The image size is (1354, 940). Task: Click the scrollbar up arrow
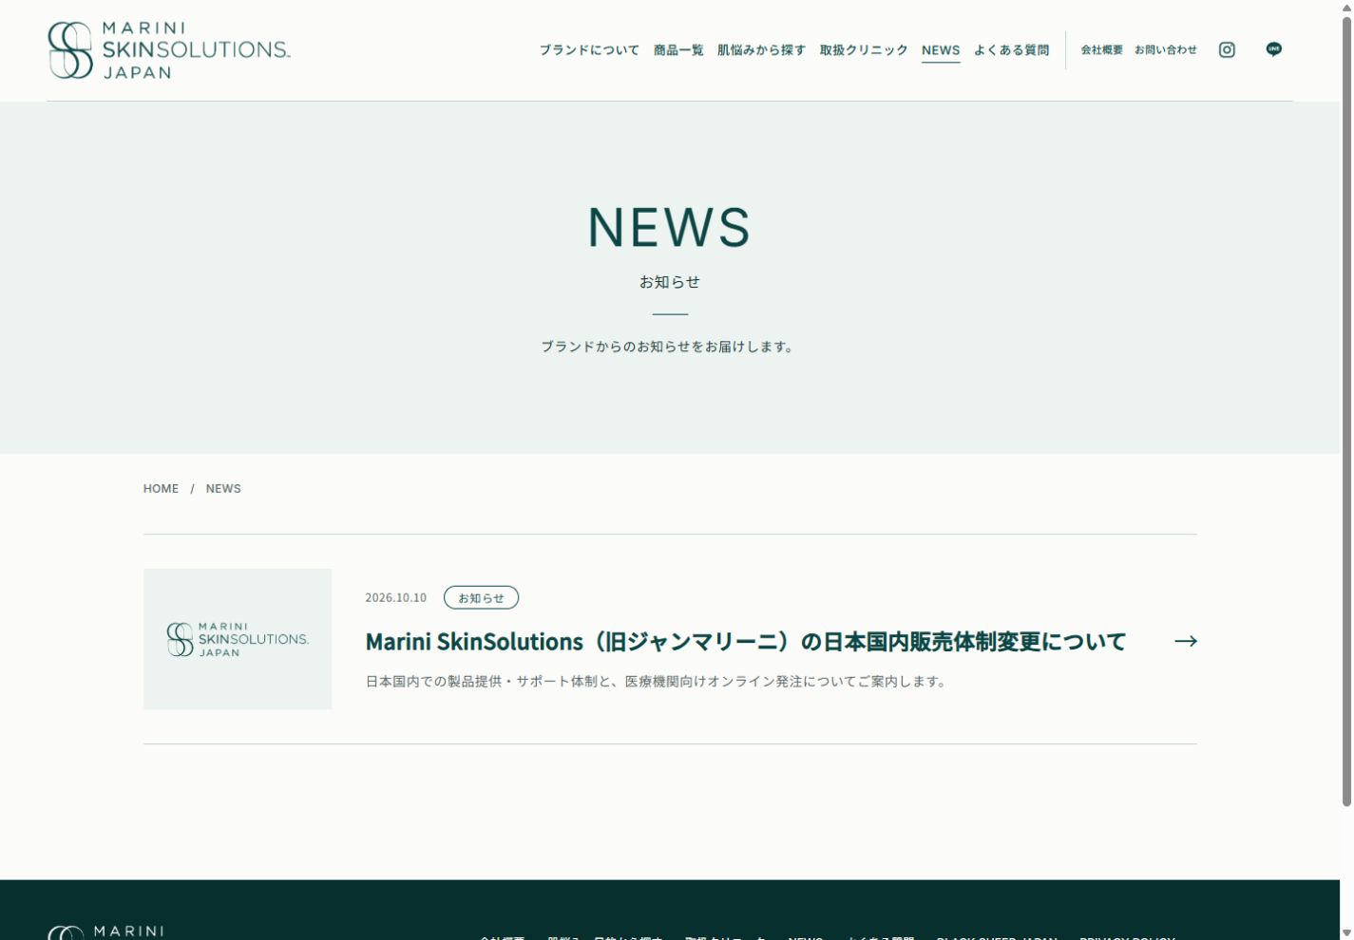coord(1346,7)
